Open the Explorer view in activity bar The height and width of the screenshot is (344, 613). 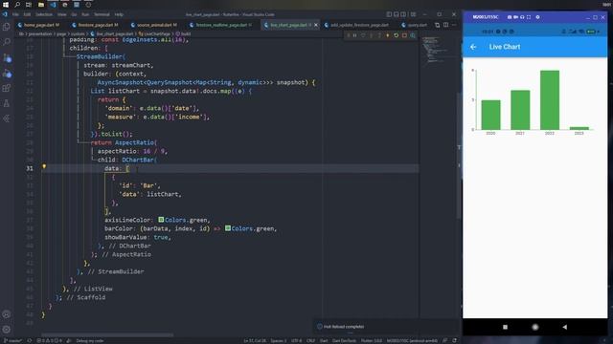[7, 27]
